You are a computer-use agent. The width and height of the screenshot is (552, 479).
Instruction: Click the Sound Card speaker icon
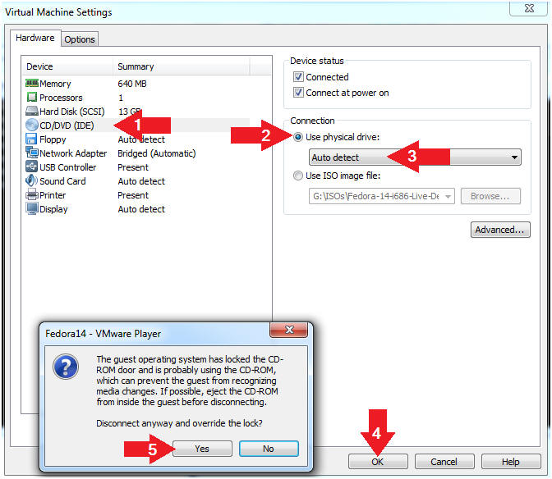click(31, 180)
